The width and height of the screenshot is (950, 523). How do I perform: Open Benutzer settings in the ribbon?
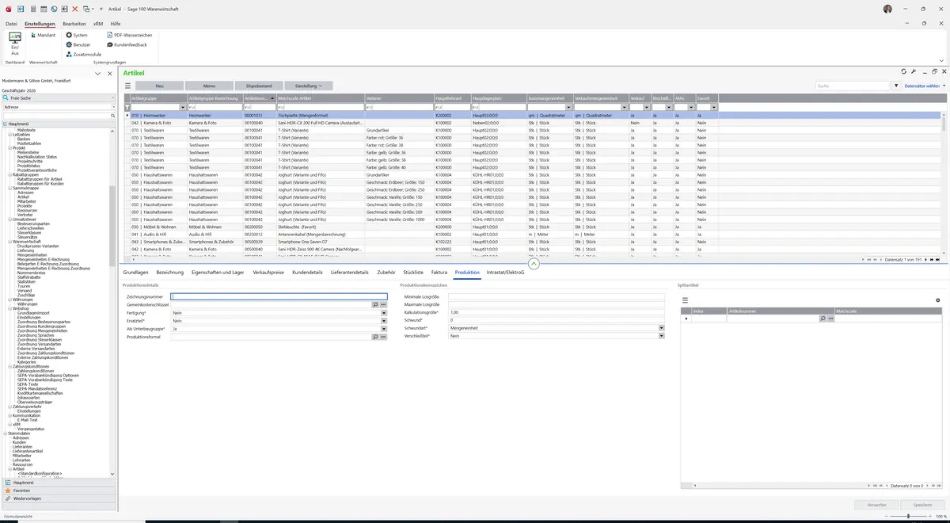[x=78, y=44]
